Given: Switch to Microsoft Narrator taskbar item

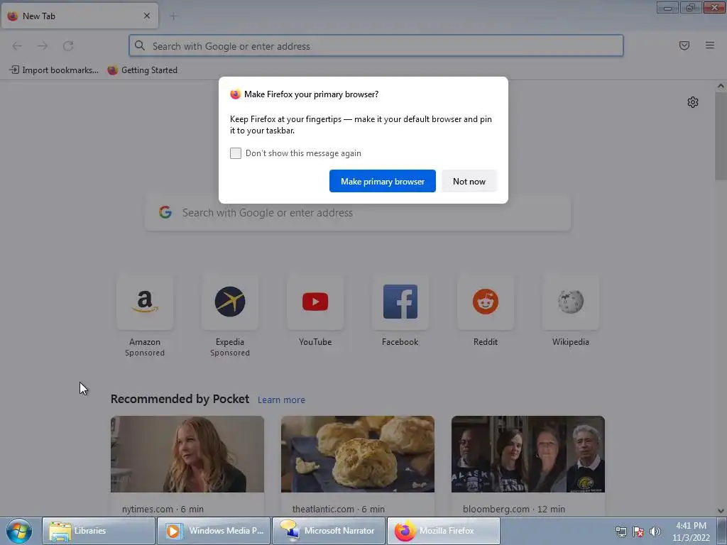Looking at the screenshot, I should click(x=329, y=531).
